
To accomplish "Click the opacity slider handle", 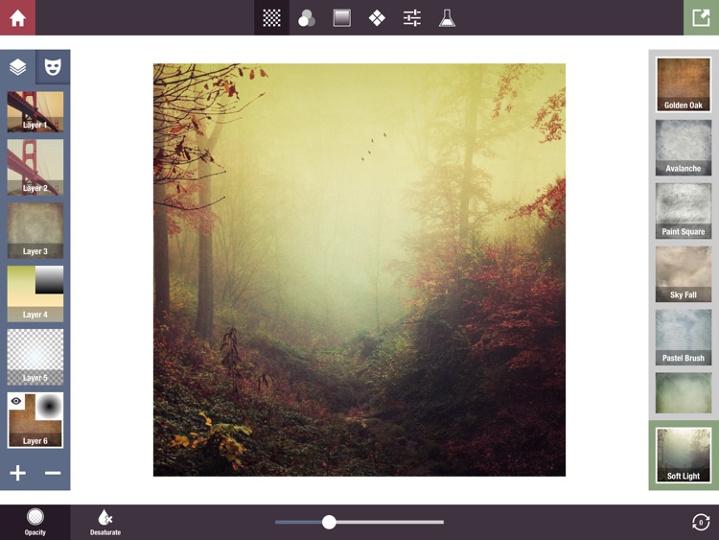I will 329,522.
